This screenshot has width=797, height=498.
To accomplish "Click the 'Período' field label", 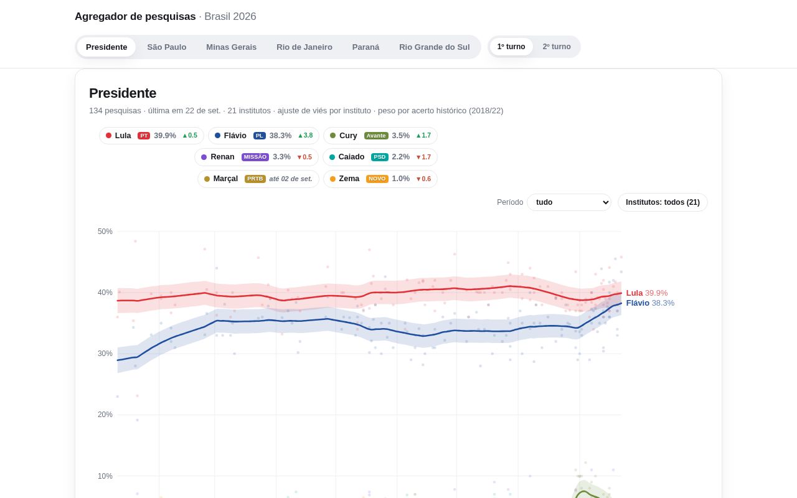I will tap(510, 202).
